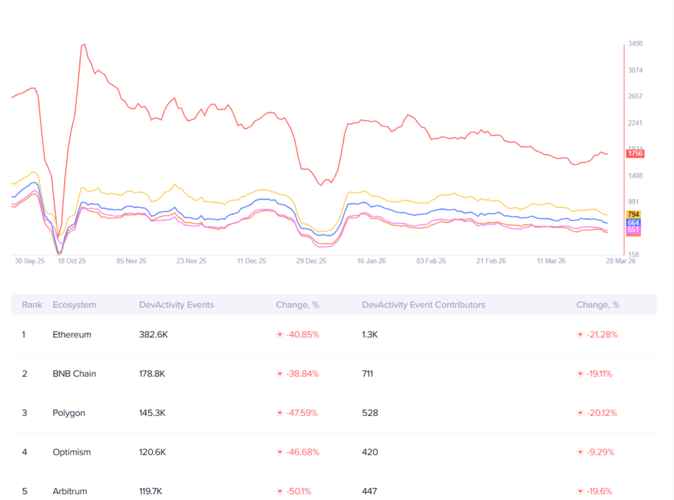This screenshot has width=674, height=500.
Task: Click the decrease icon beside -9.29%
Action: click(580, 453)
